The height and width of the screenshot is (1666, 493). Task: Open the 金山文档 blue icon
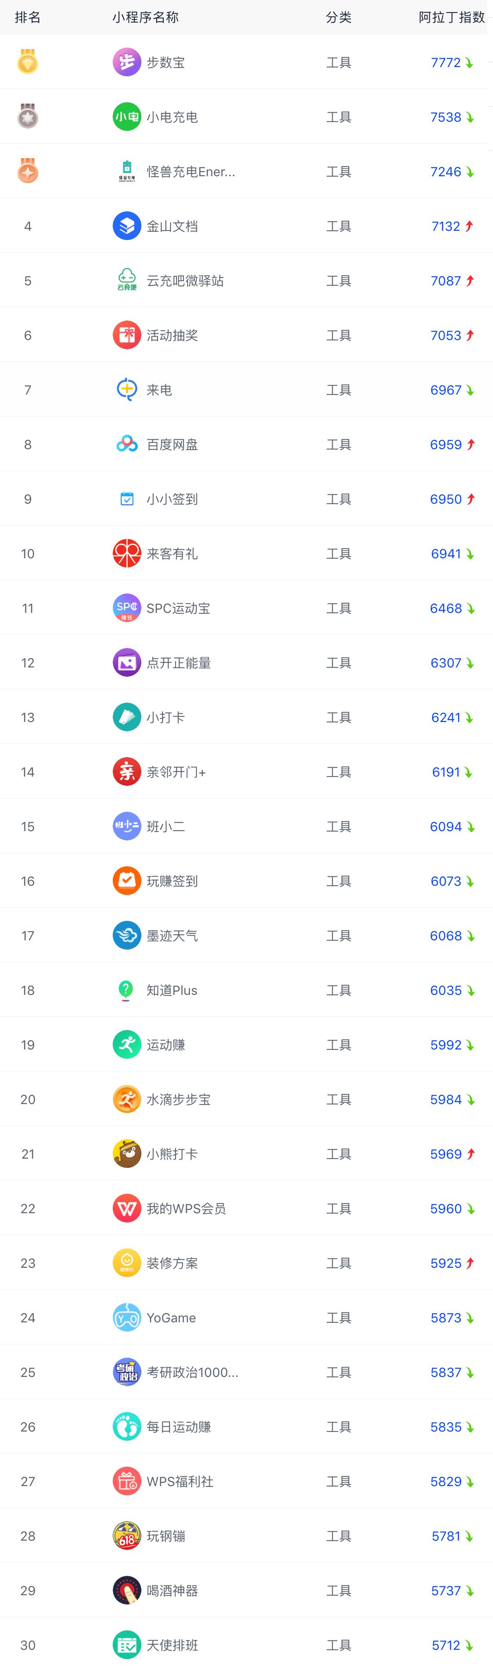click(x=127, y=226)
